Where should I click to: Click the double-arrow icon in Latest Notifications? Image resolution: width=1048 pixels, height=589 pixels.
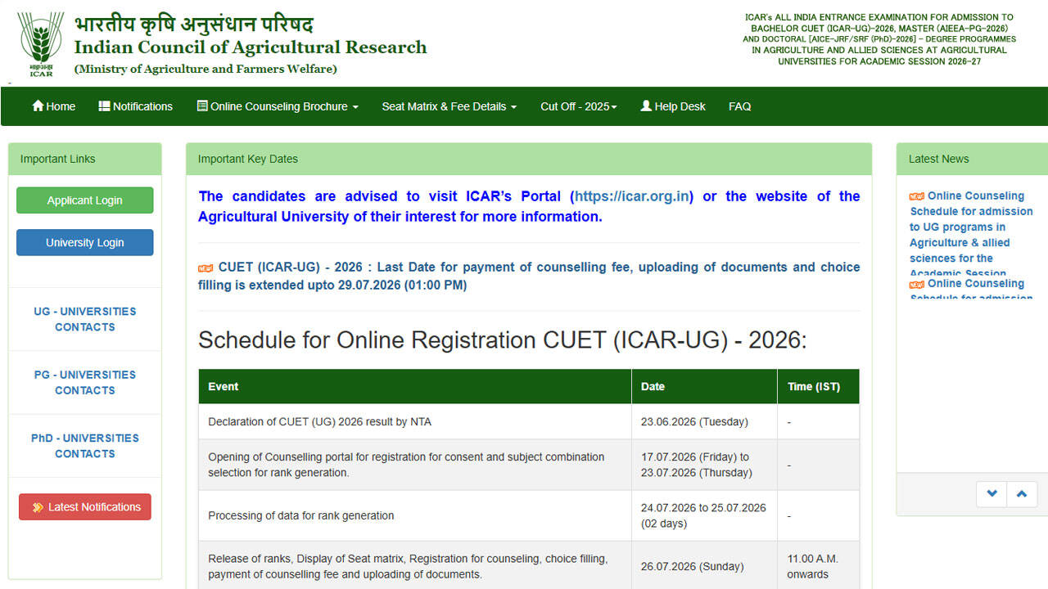pos(38,507)
